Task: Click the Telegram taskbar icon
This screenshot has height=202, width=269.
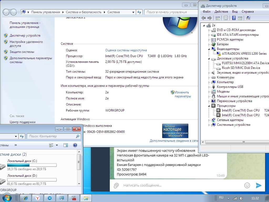Action: click(50, 198)
